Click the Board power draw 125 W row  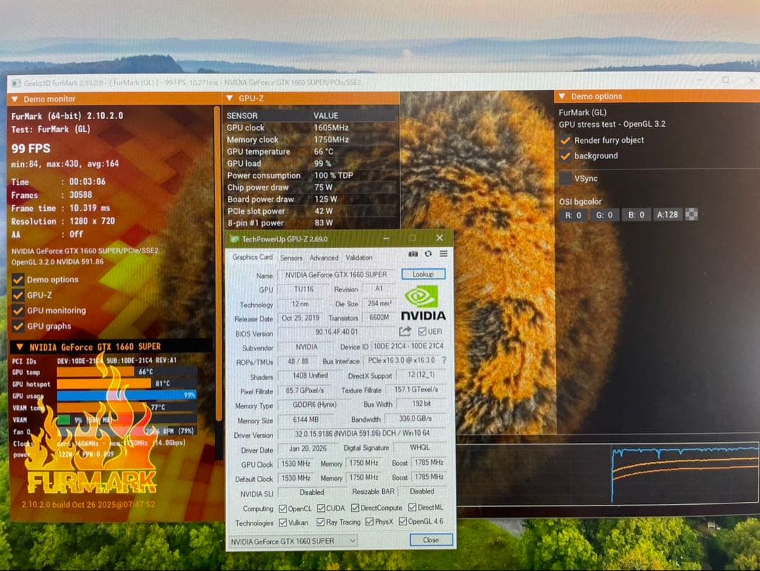pyautogui.click(x=312, y=199)
